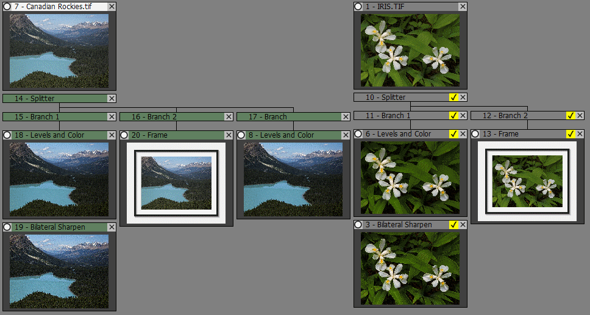Click the 18 - Levels and Color lake preview

tap(59, 180)
